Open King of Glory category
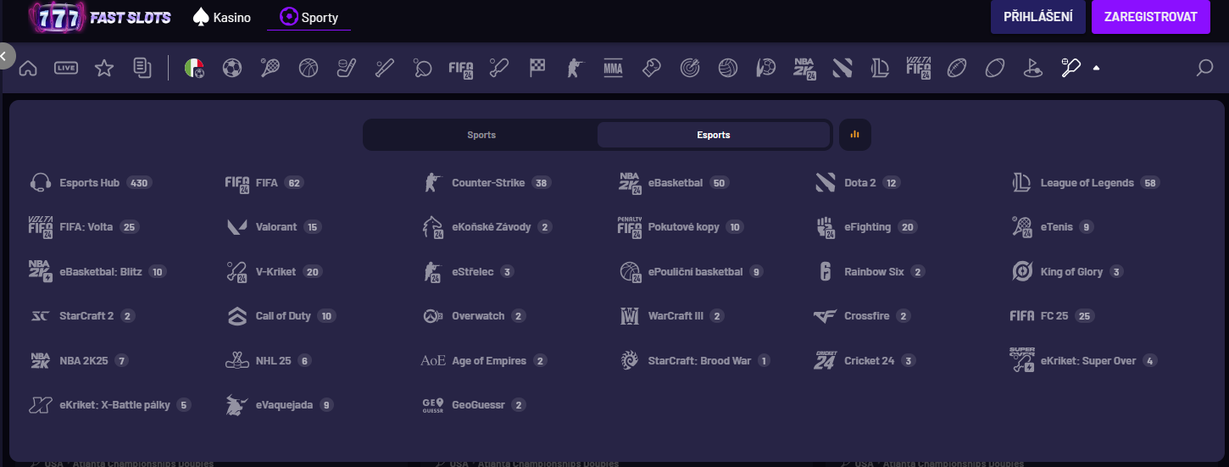 pyautogui.click(x=1067, y=271)
